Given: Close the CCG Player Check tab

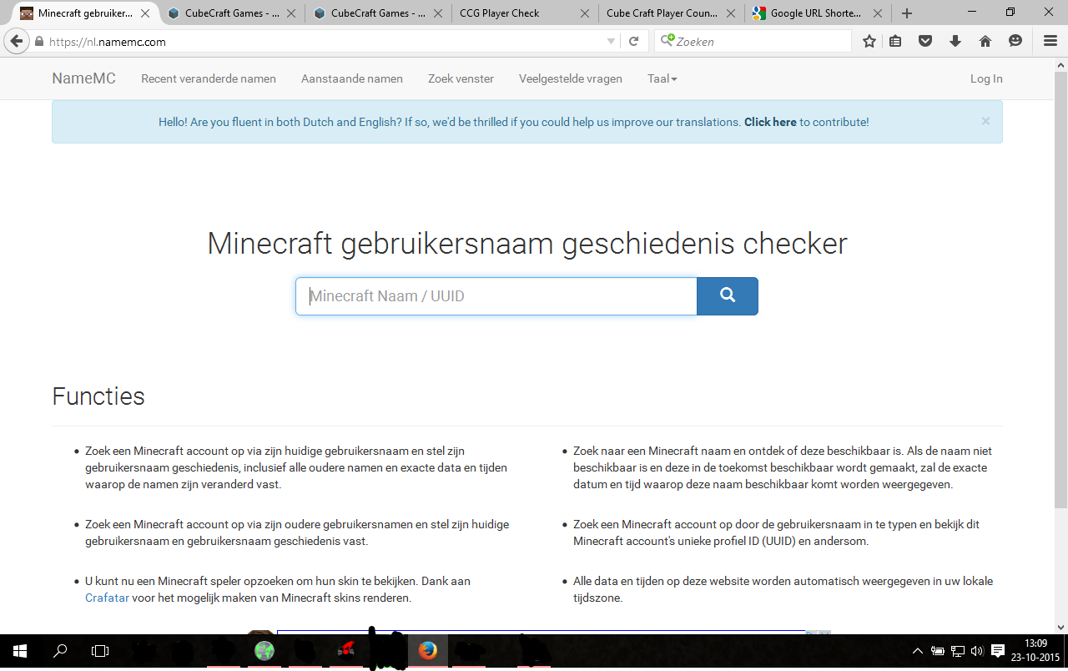Looking at the screenshot, I should pyautogui.click(x=584, y=13).
